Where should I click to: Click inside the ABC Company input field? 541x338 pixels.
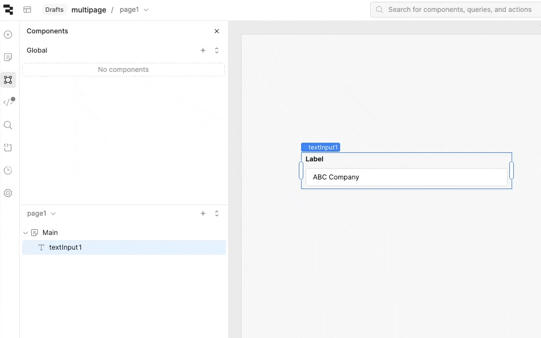407,177
